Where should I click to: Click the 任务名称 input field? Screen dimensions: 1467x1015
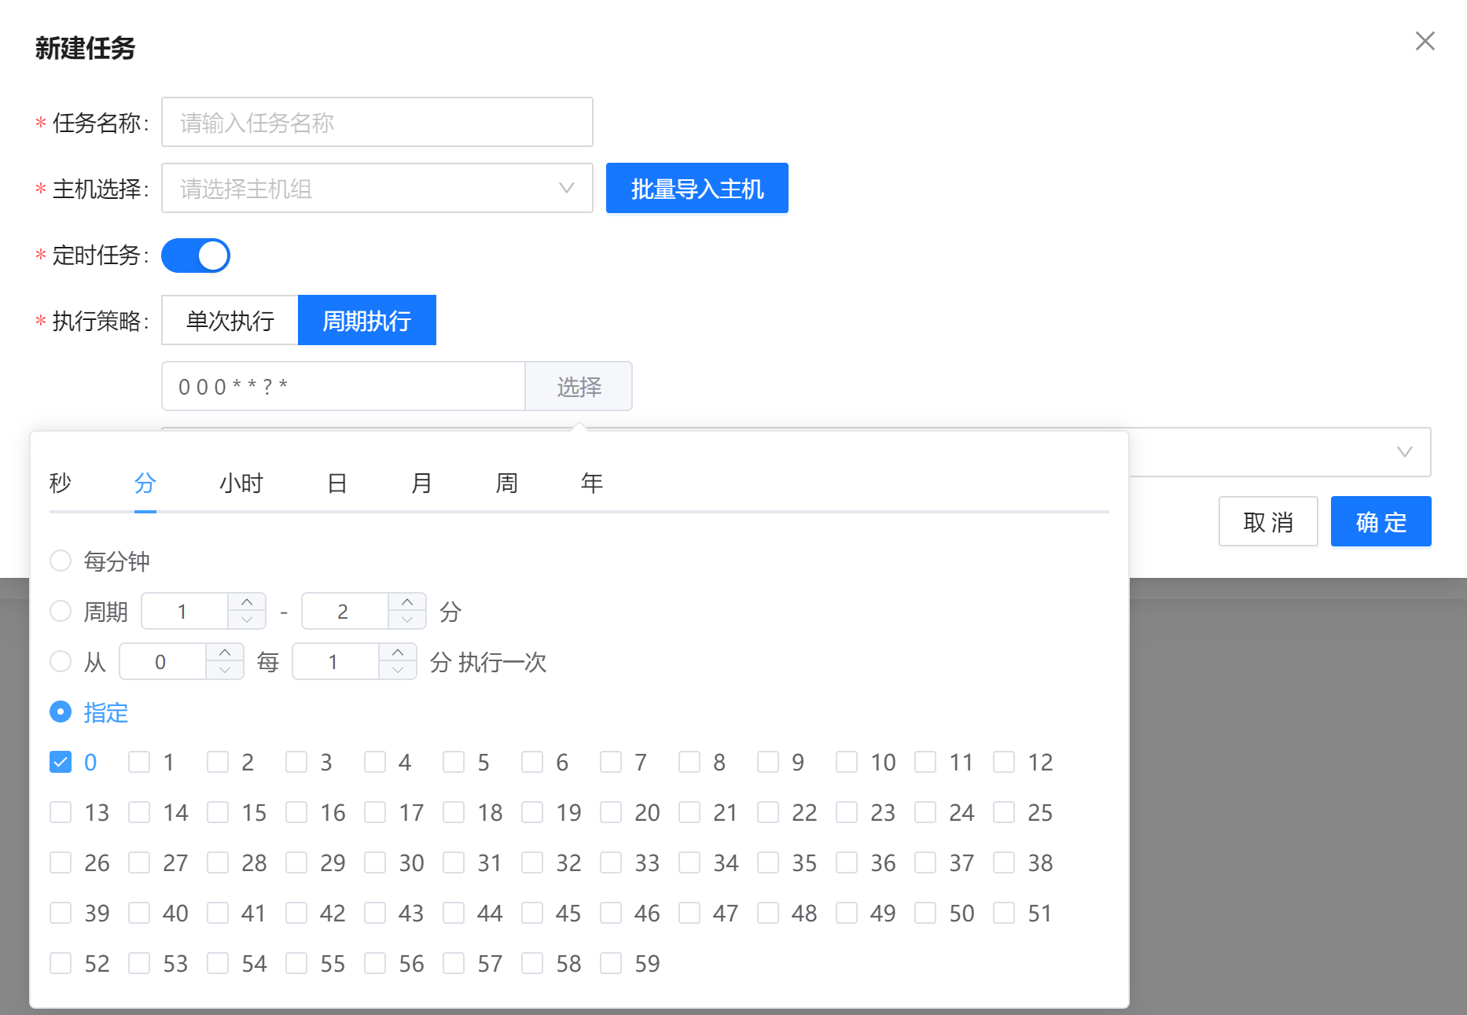tap(377, 123)
